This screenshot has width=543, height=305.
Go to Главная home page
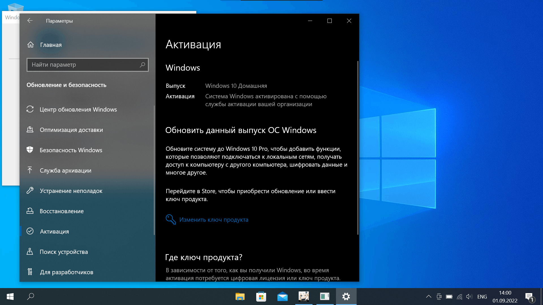click(x=51, y=45)
